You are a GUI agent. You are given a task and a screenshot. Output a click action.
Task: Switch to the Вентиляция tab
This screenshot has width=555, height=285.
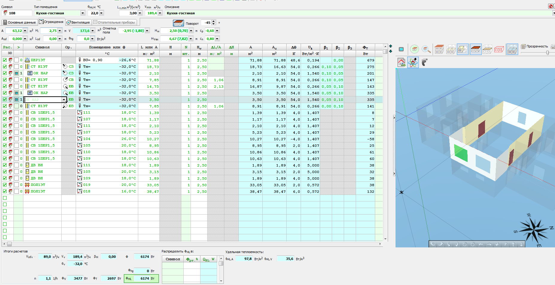pyautogui.click(x=78, y=22)
